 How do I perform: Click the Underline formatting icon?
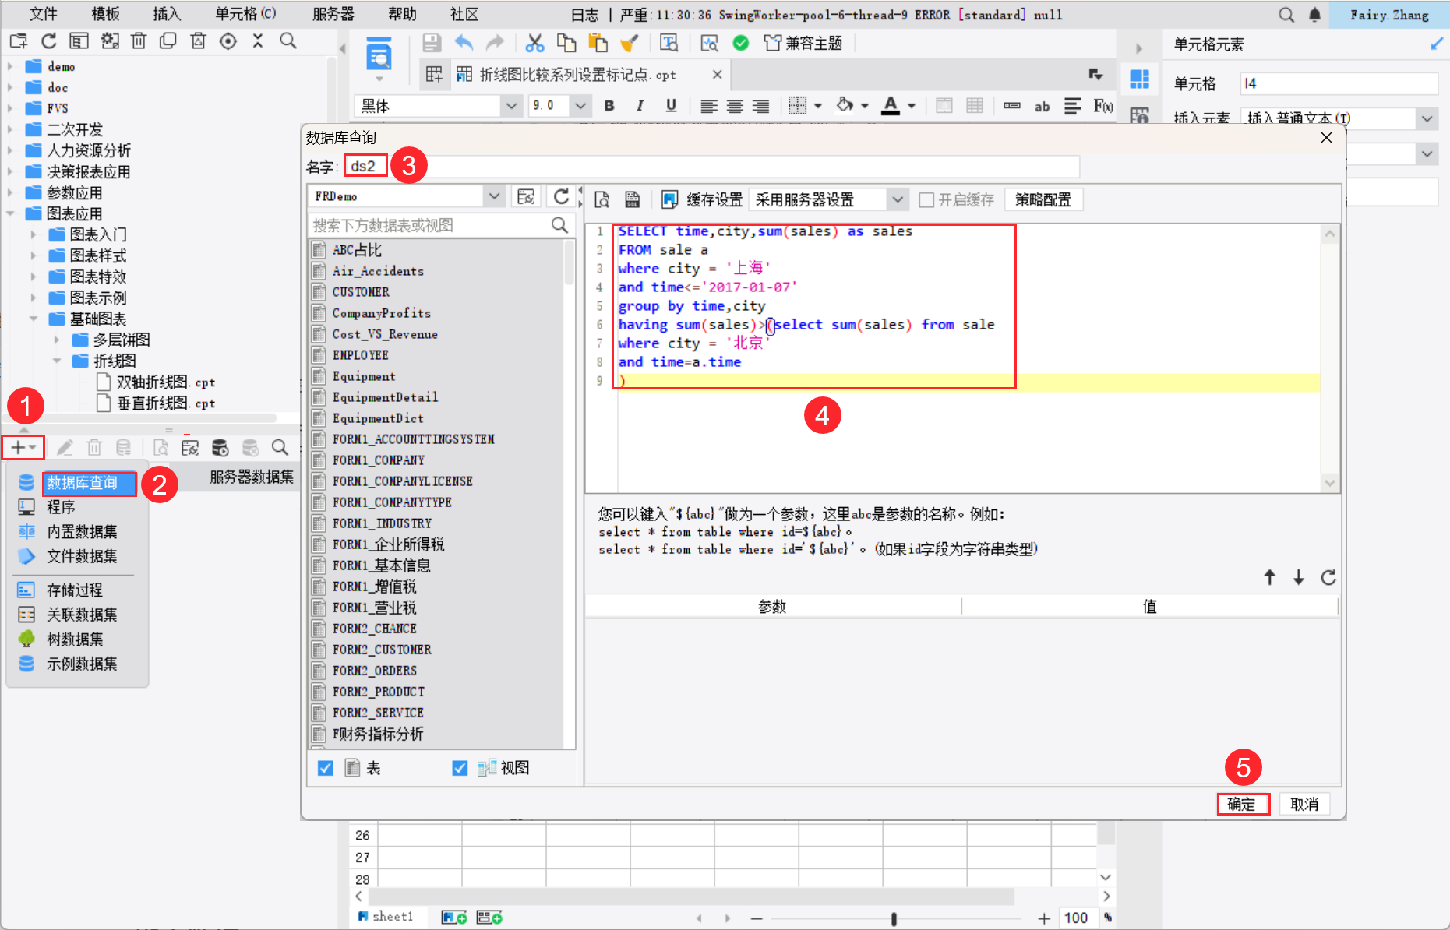click(x=671, y=106)
